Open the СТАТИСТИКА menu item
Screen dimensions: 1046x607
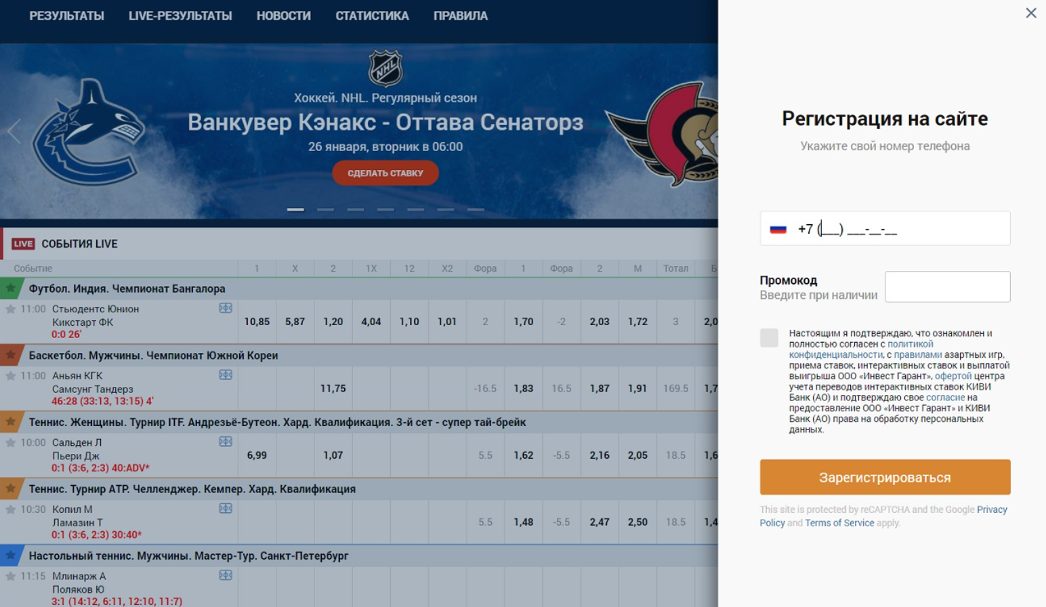(x=372, y=16)
